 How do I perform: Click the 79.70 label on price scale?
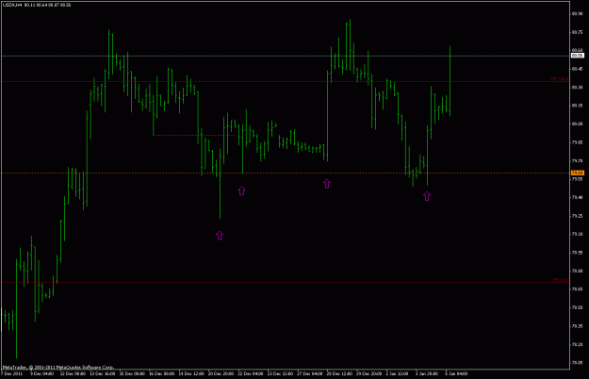click(577, 161)
